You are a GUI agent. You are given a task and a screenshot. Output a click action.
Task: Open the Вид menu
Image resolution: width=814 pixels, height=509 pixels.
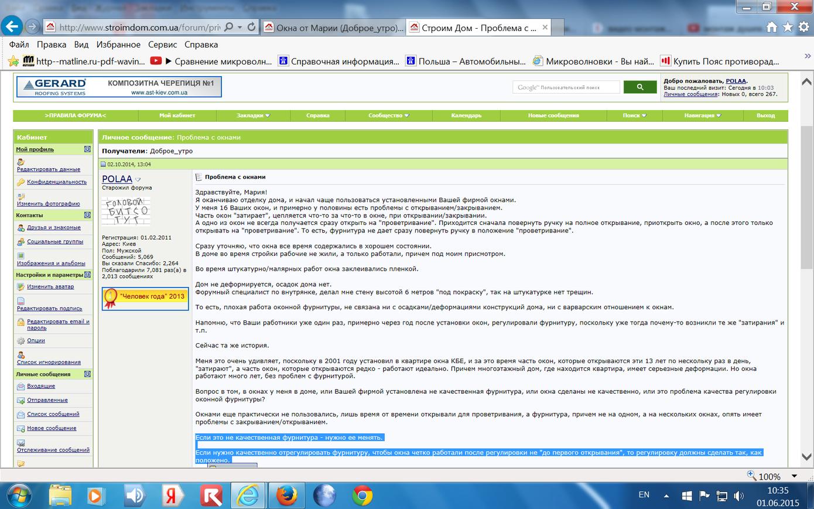coord(81,45)
